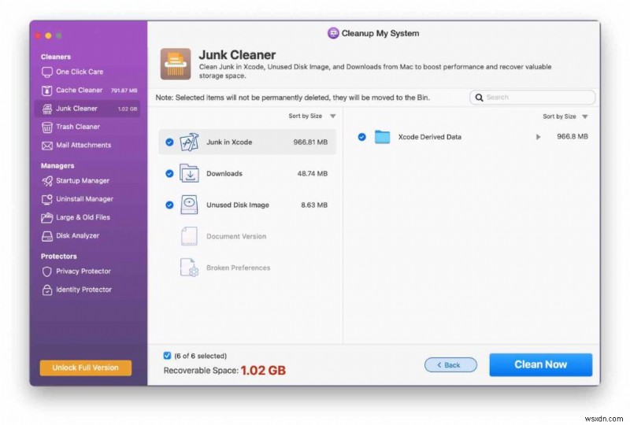Click the Back button
The height and width of the screenshot is (425, 630).
click(x=450, y=364)
